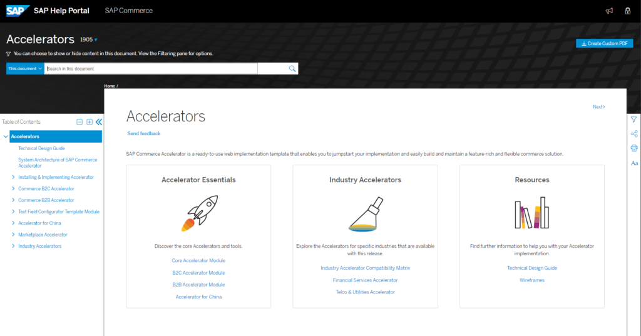
Task: Click the SAP logo
Action: pyautogui.click(x=18, y=11)
